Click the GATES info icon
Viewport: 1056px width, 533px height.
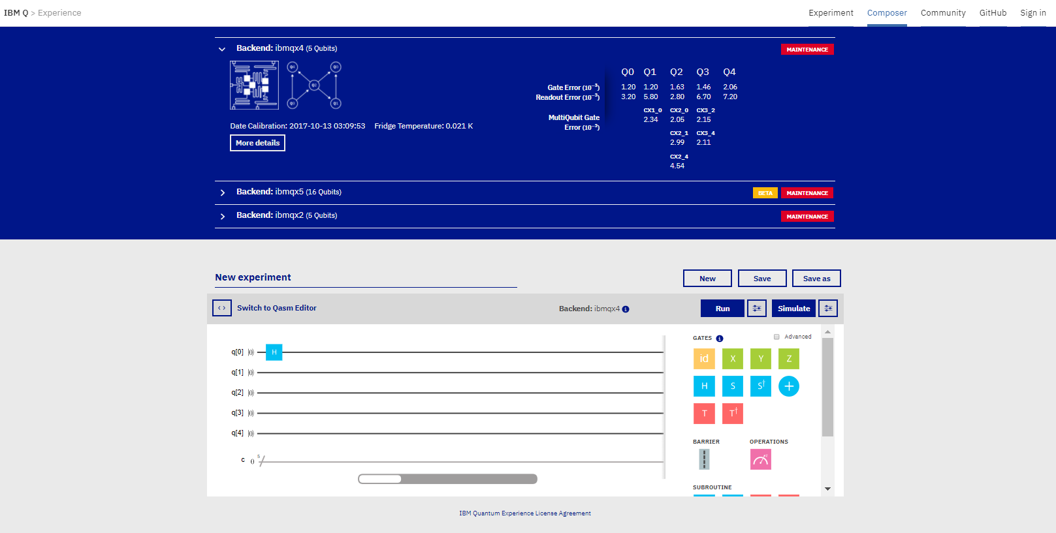point(720,339)
